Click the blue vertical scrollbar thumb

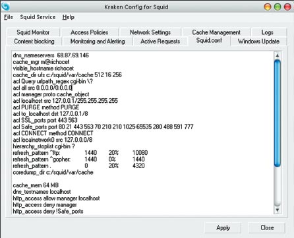pyautogui.click(x=278, y=113)
